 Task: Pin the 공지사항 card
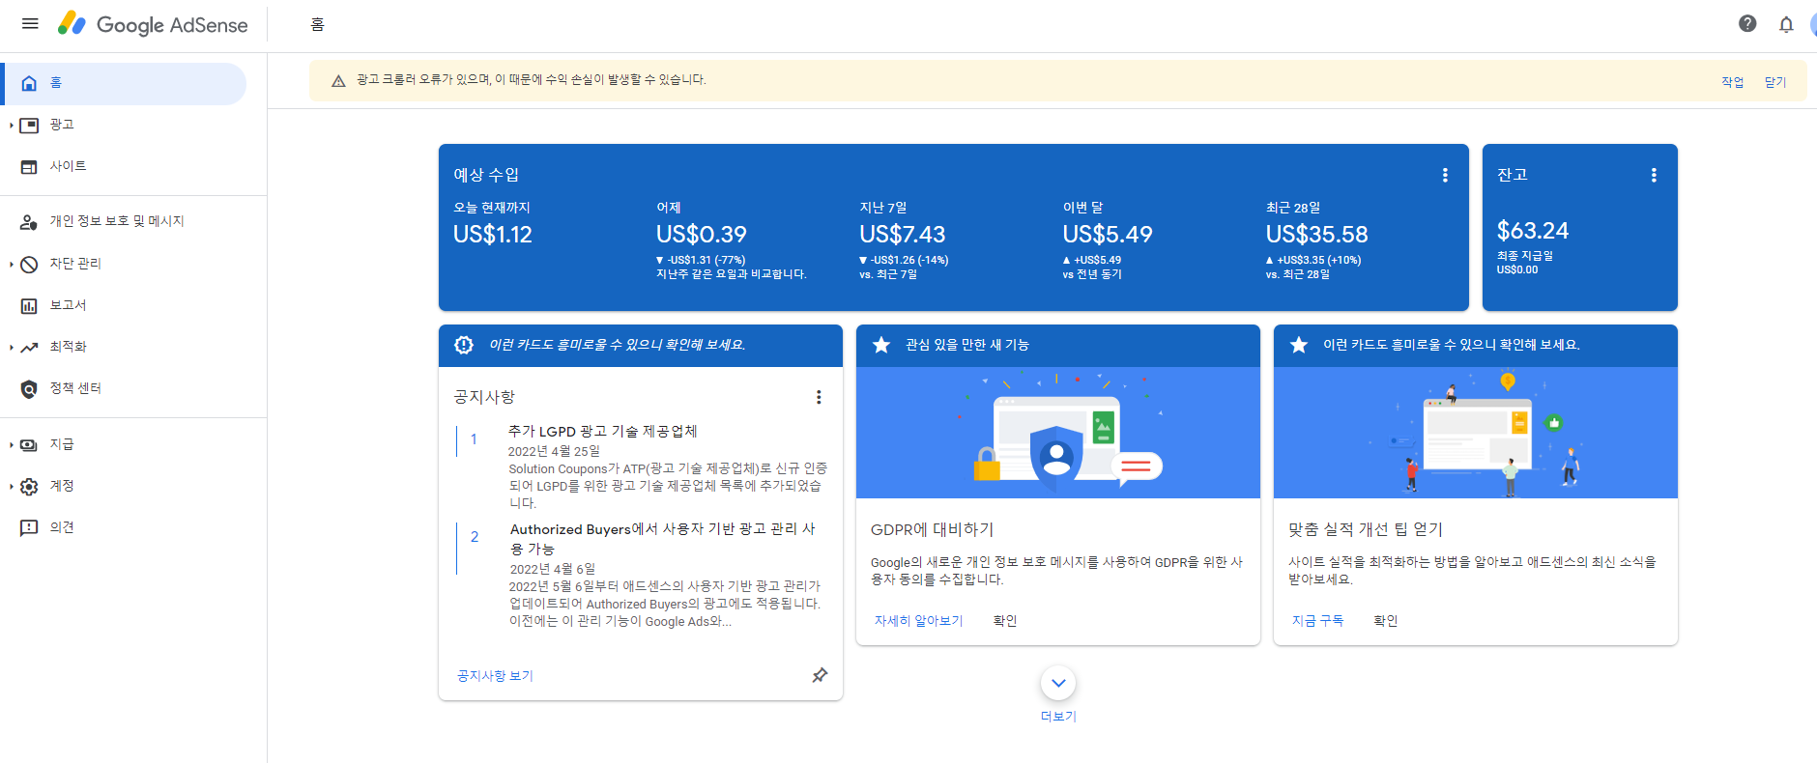[820, 675]
